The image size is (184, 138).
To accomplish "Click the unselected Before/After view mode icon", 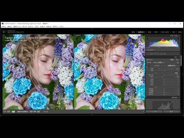I will [x=8, y=112].
